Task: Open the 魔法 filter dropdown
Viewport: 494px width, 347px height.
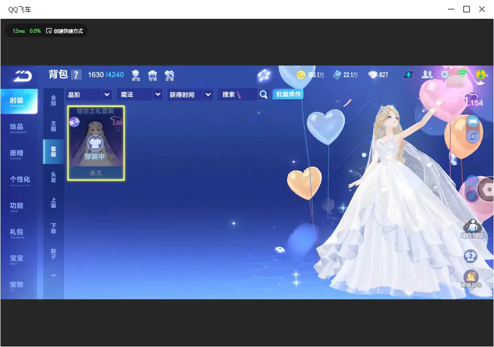Action: [141, 94]
